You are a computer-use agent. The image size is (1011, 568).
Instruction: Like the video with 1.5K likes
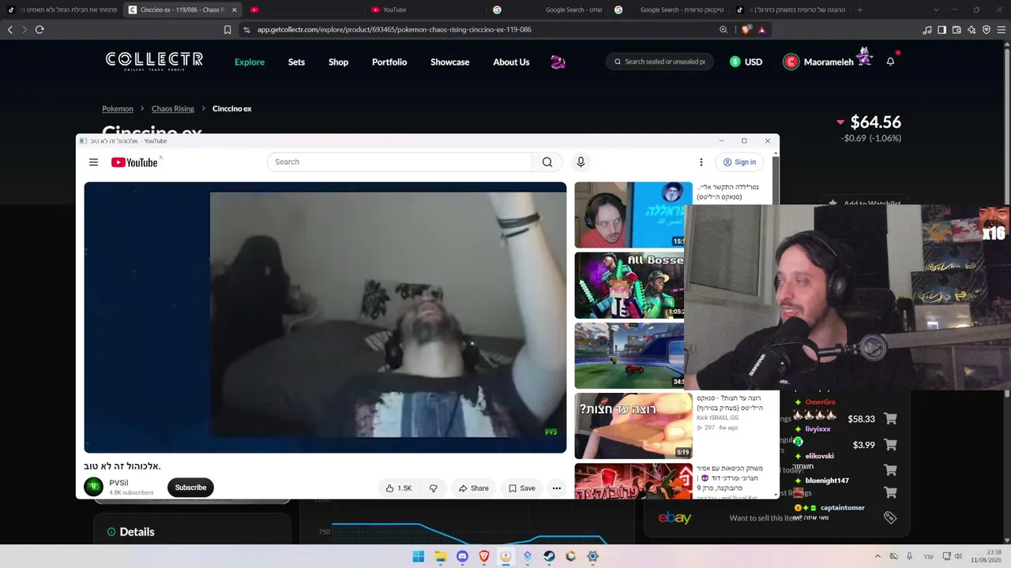[398, 488]
